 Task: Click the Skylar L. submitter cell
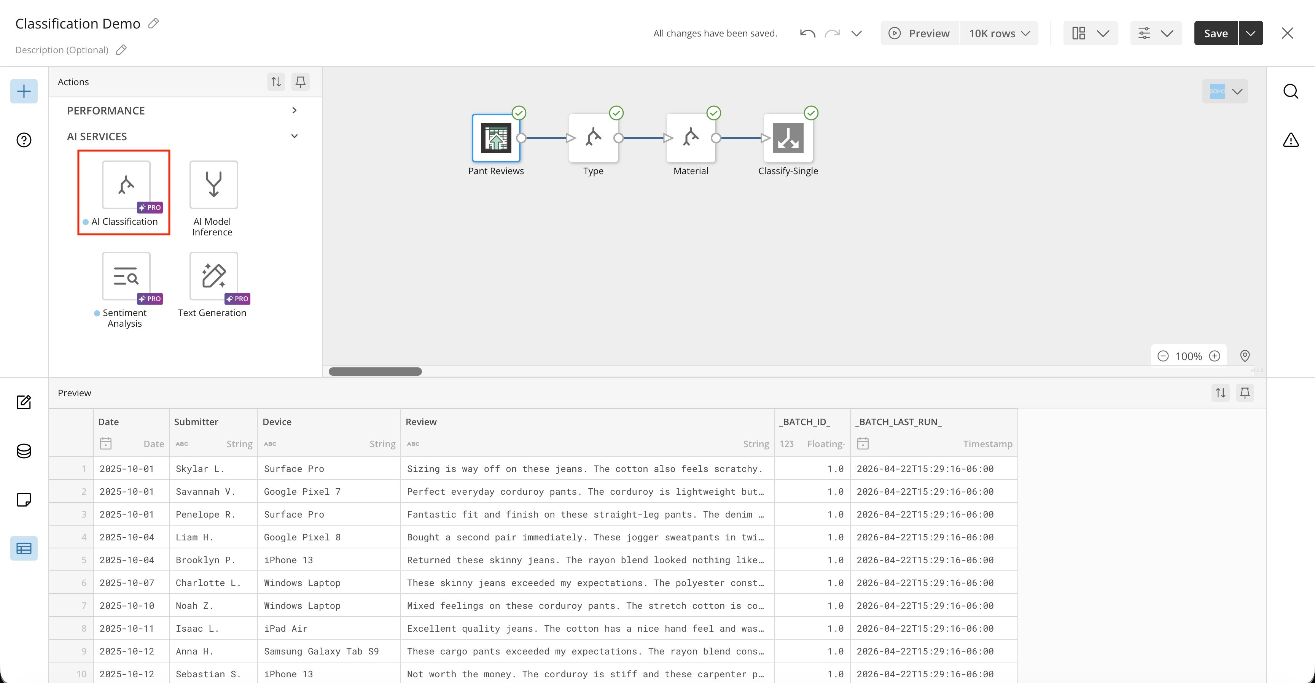[x=213, y=469]
